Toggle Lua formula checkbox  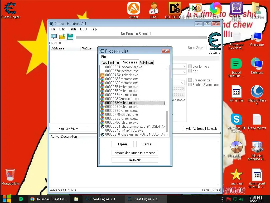tap(190, 66)
